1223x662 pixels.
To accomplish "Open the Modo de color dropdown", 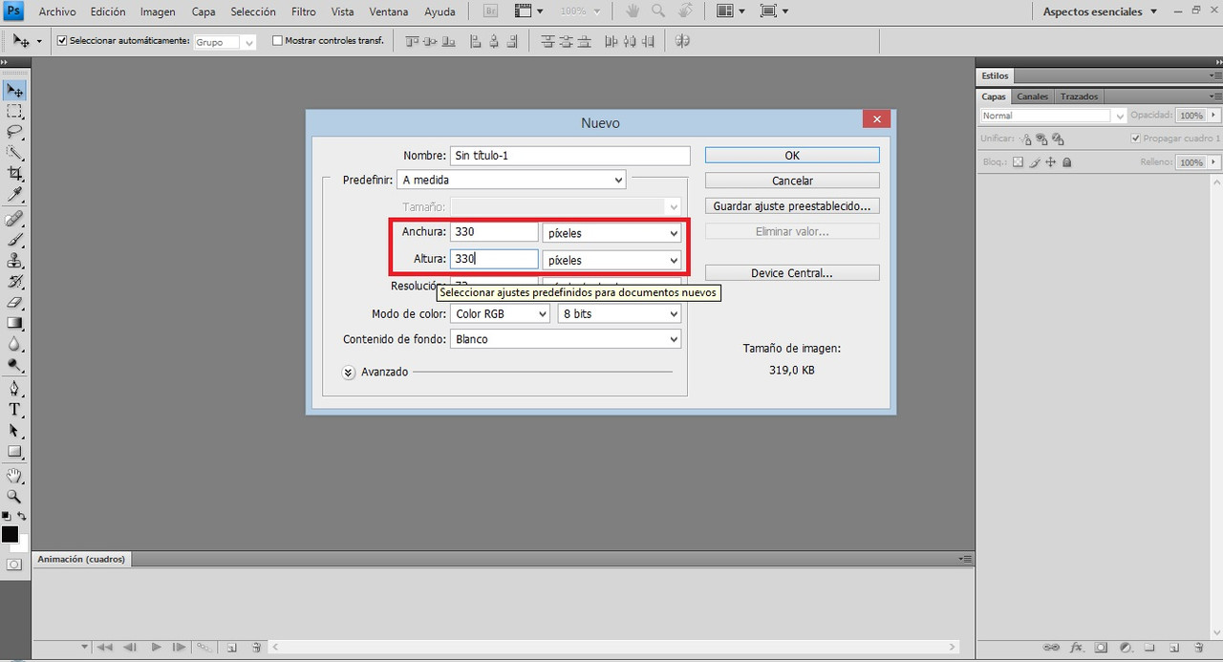I will pos(500,313).
